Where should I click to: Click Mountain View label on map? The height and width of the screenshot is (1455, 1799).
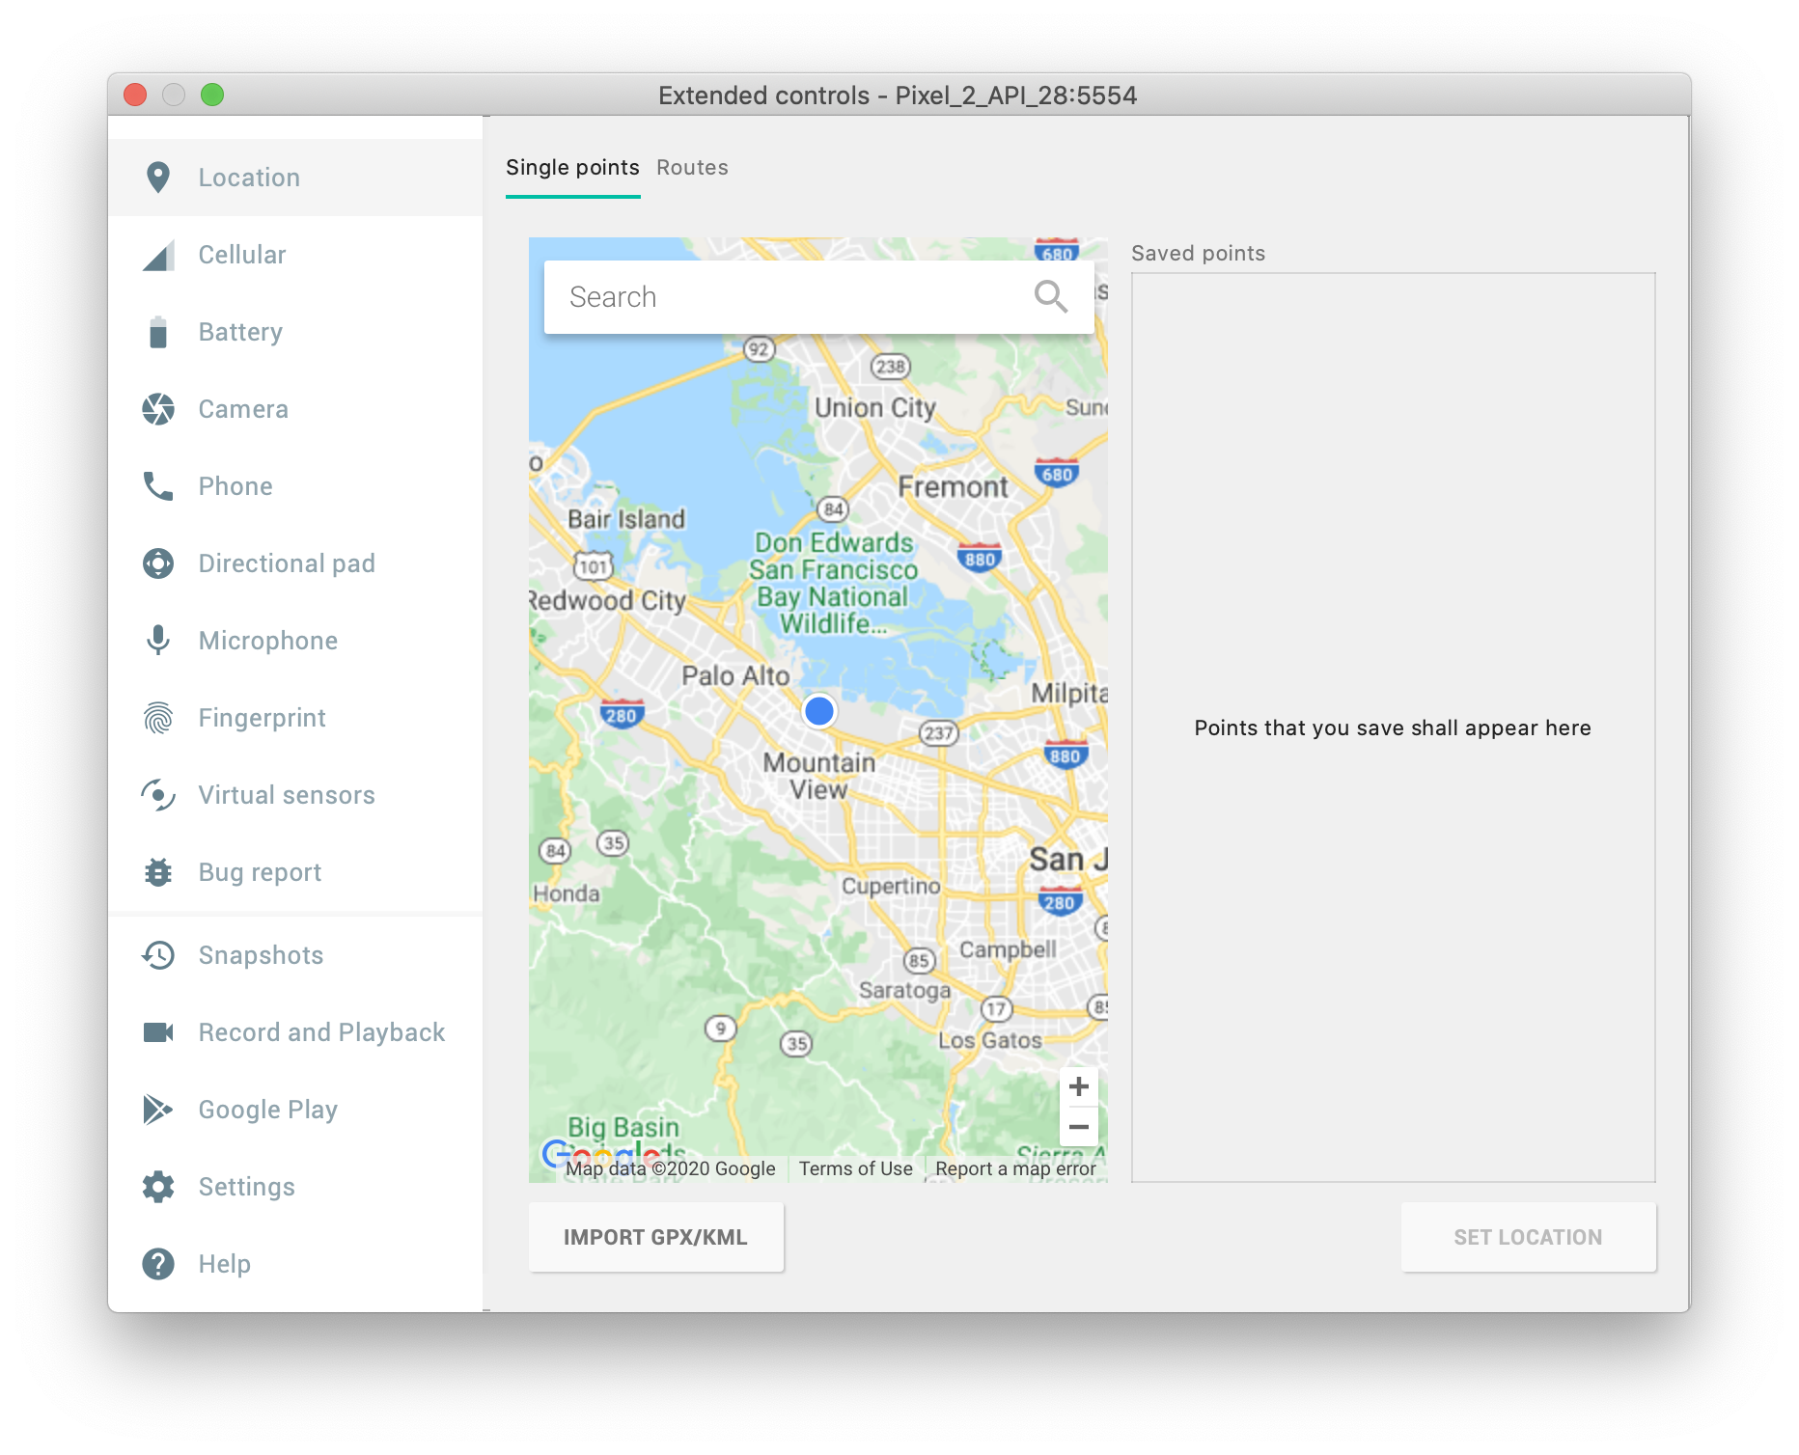[818, 776]
